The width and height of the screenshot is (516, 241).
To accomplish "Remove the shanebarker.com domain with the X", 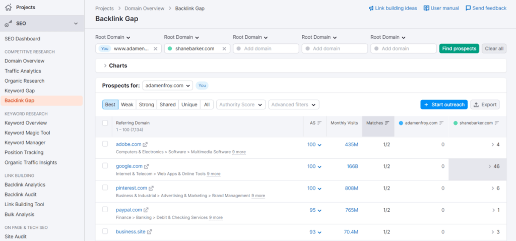I will pos(224,49).
